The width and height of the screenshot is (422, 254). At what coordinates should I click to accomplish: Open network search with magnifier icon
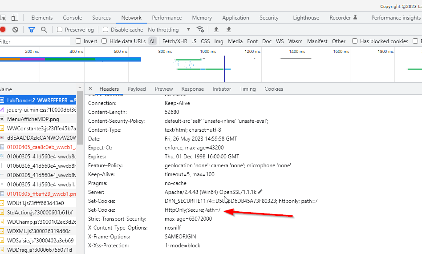[44, 30]
